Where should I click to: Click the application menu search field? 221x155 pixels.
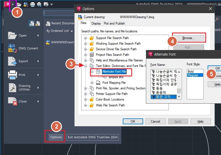59,13
